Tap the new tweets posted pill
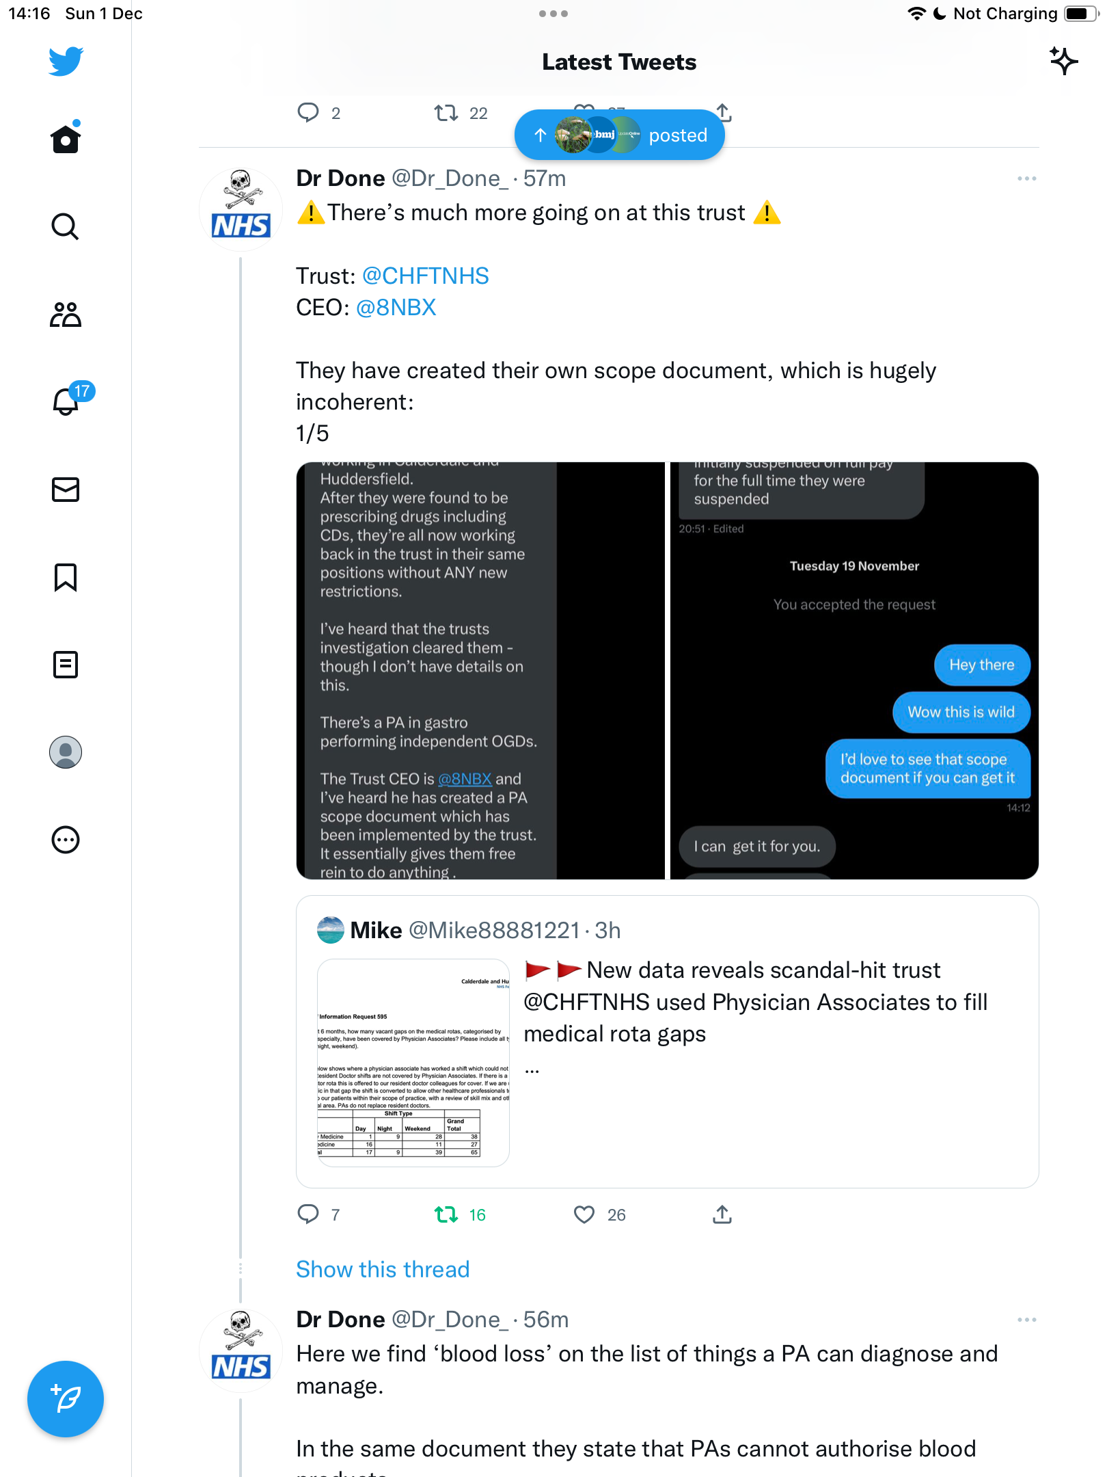Image resolution: width=1107 pixels, height=1477 pixels. [619, 135]
